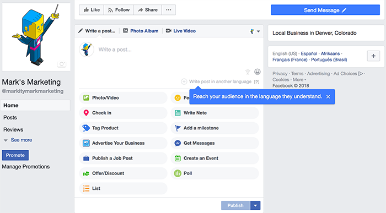
Task: Choose Publish a Job Post option
Action: tap(123, 158)
